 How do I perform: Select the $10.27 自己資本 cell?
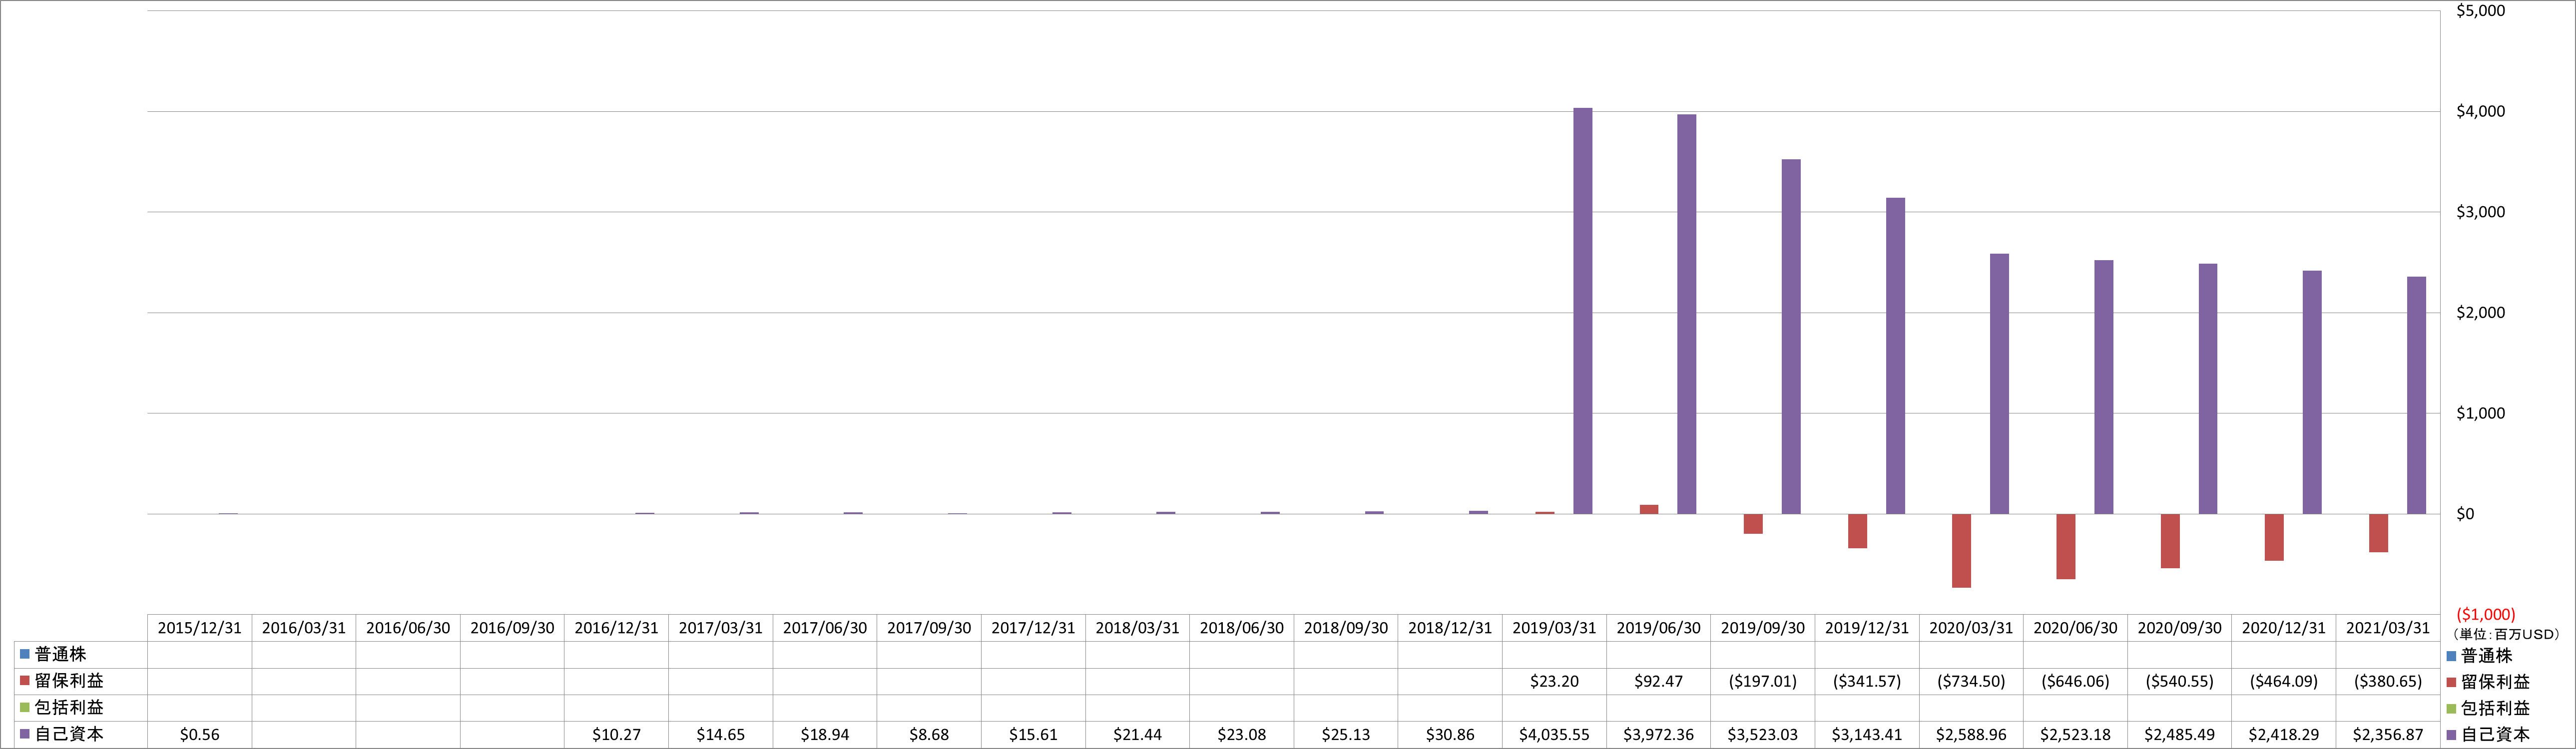point(616,735)
